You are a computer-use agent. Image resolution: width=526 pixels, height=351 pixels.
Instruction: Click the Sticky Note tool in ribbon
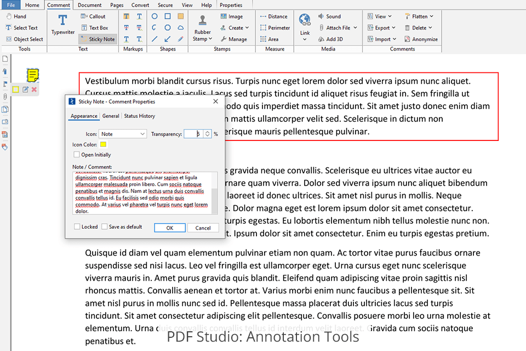point(98,39)
